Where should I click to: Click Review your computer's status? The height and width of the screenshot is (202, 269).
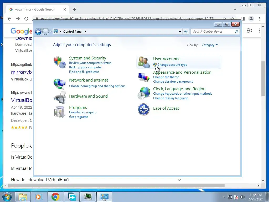(x=90, y=63)
